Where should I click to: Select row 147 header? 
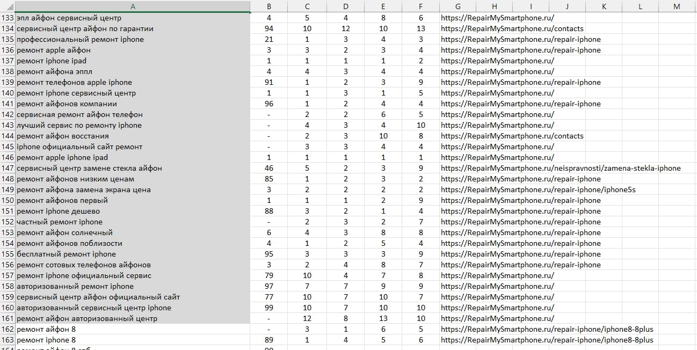(x=8, y=168)
